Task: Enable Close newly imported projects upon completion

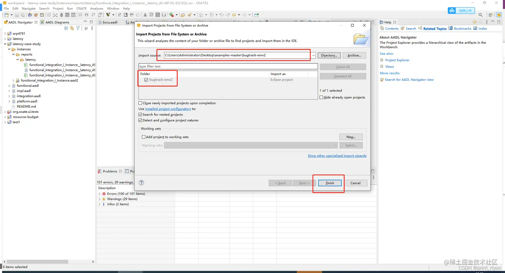Action: [x=140, y=103]
